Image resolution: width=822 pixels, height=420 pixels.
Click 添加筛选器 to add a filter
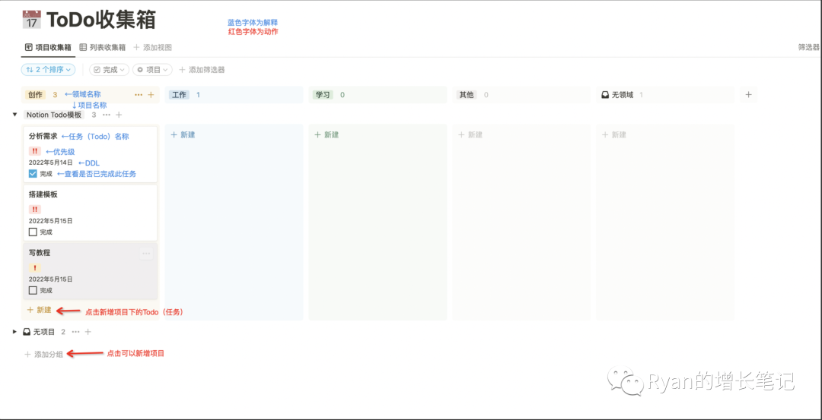tap(202, 70)
